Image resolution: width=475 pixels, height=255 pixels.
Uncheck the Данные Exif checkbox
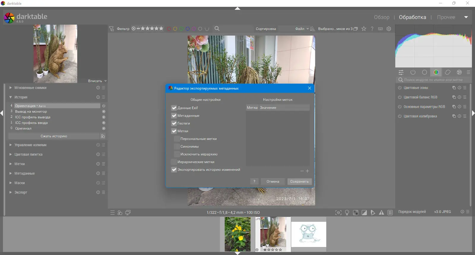click(174, 108)
